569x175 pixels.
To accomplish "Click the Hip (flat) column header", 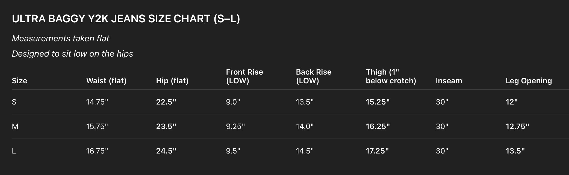I will tap(172, 81).
